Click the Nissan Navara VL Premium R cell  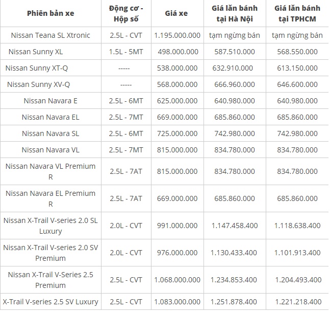tap(50, 171)
